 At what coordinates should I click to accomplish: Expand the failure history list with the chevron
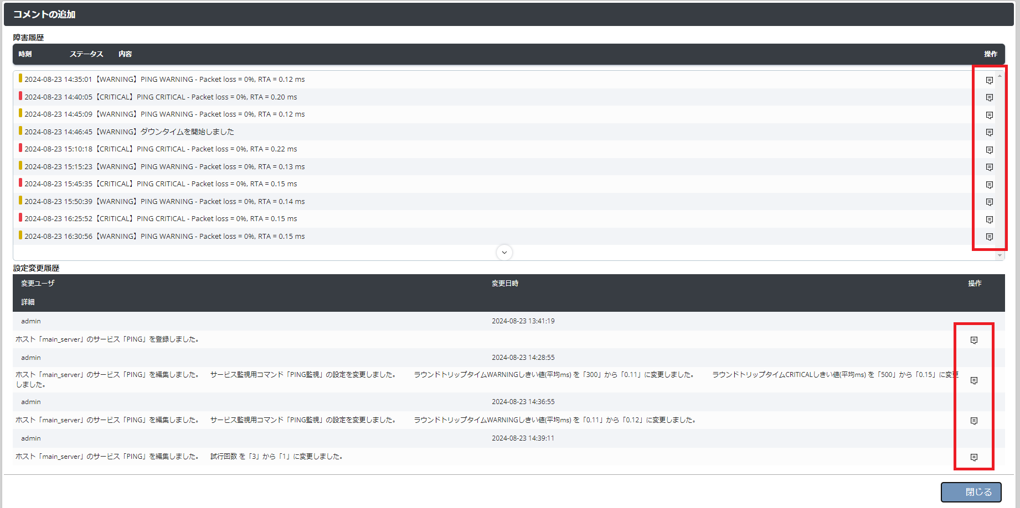pos(504,253)
